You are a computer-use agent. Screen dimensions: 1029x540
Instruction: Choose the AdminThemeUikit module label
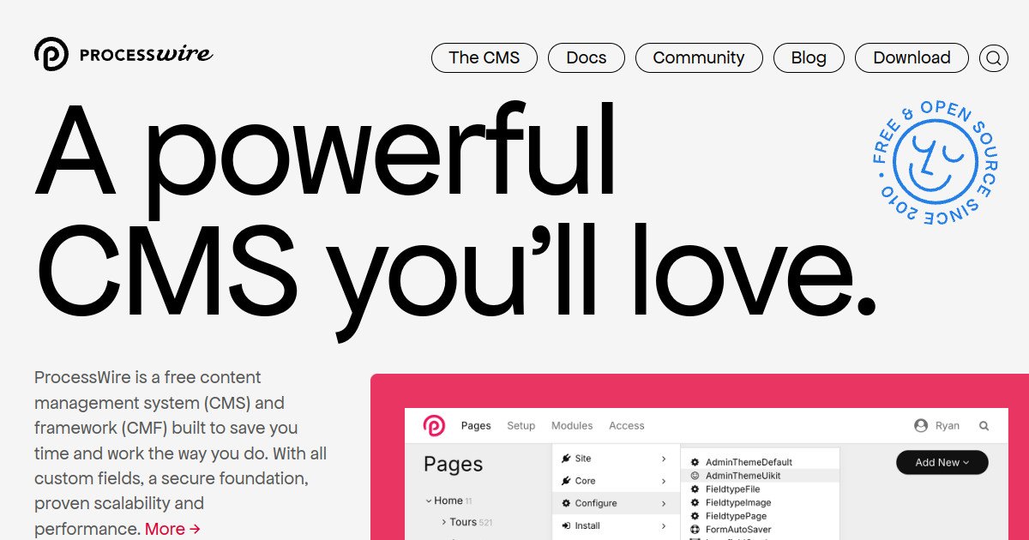coord(743,476)
